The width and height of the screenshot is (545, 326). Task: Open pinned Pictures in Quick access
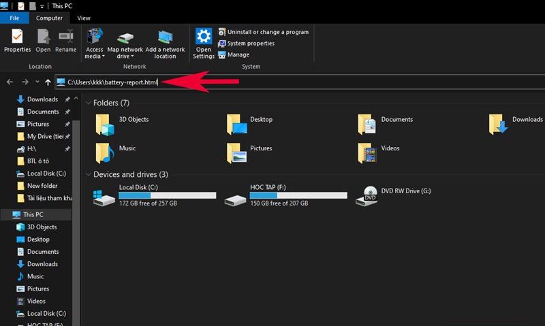38,125
